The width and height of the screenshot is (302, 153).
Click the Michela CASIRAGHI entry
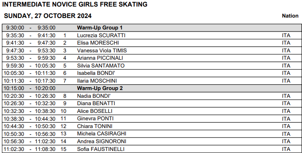coord(101,134)
